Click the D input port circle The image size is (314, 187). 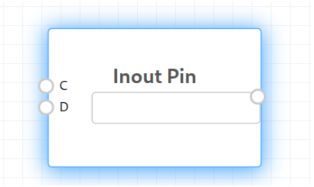46,107
